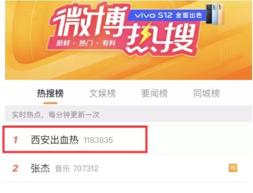This screenshot has height=193, width=253.
Task: Open the 西安出血热 trending topic
Action: 55,140
